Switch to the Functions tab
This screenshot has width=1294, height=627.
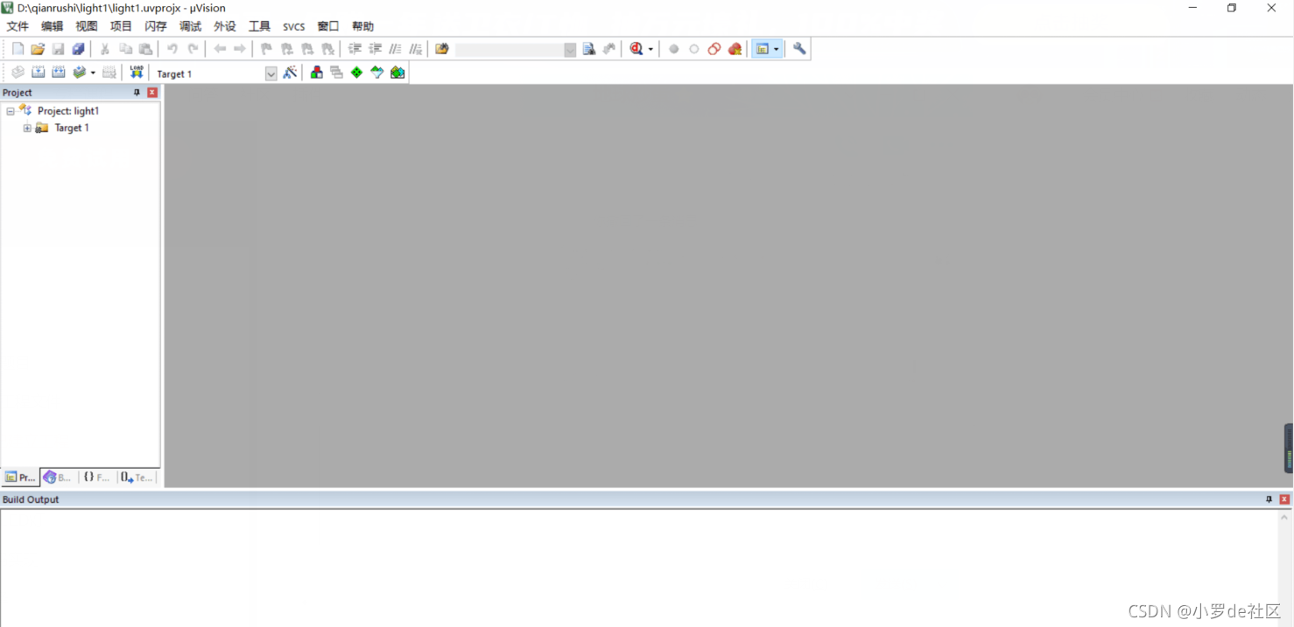[97, 477]
